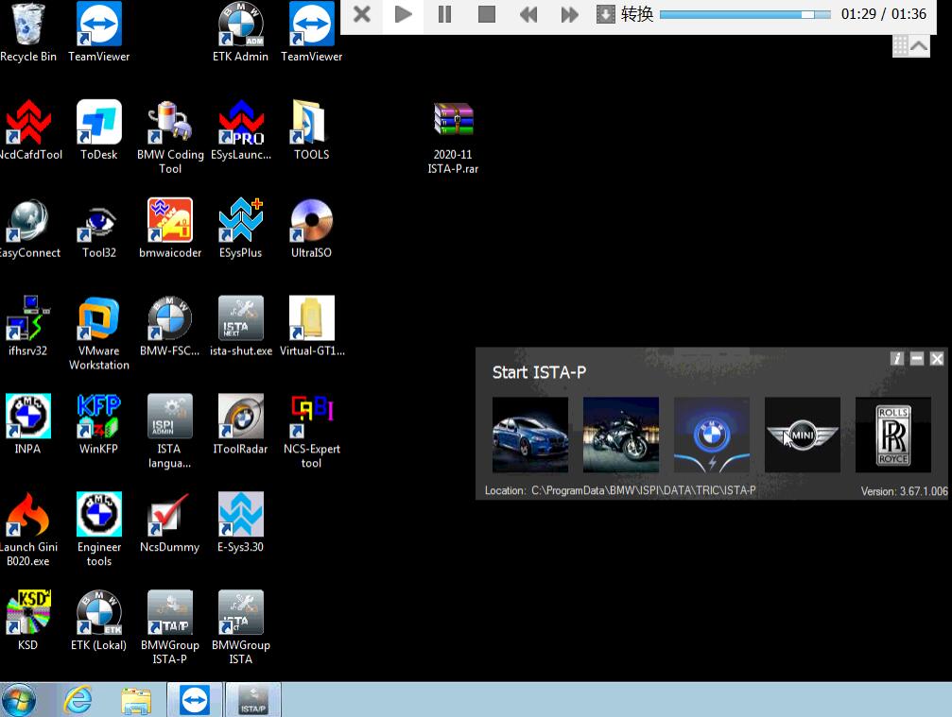
Task: Switch to ISTA/P taskbar button
Action: point(253,699)
